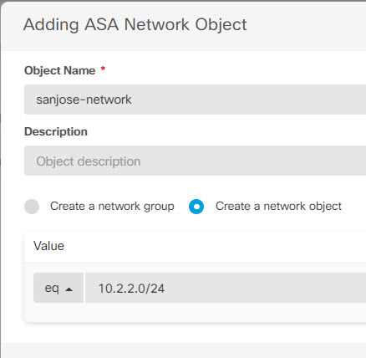Open the eq operator dropdown

coord(58,288)
